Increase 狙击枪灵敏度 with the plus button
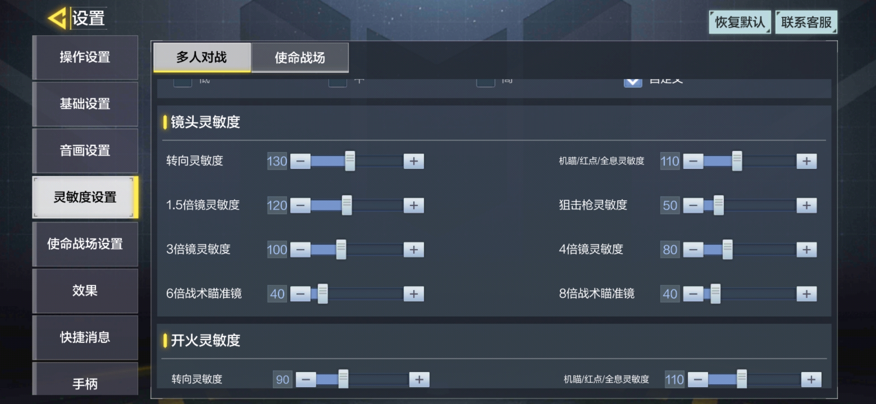The height and width of the screenshot is (404, 876). (806, 205)
